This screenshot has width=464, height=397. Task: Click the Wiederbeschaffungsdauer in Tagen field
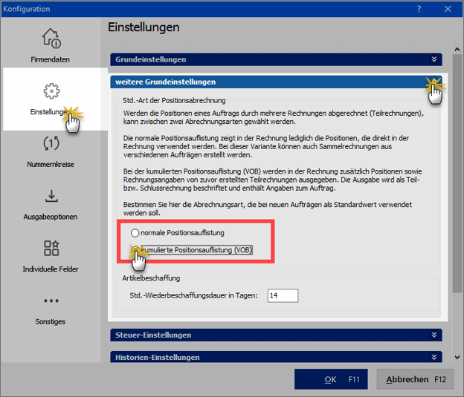283,295
